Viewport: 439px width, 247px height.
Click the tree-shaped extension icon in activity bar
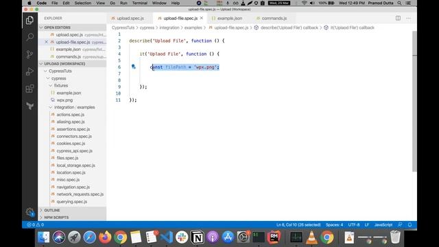tap(29, 106)
